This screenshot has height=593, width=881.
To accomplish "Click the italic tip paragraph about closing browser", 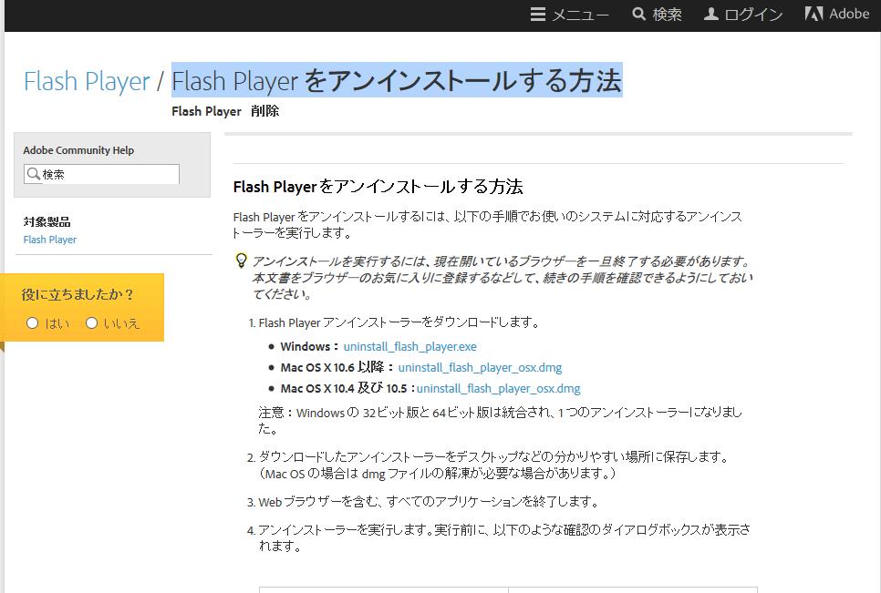I will coord(503,278).
